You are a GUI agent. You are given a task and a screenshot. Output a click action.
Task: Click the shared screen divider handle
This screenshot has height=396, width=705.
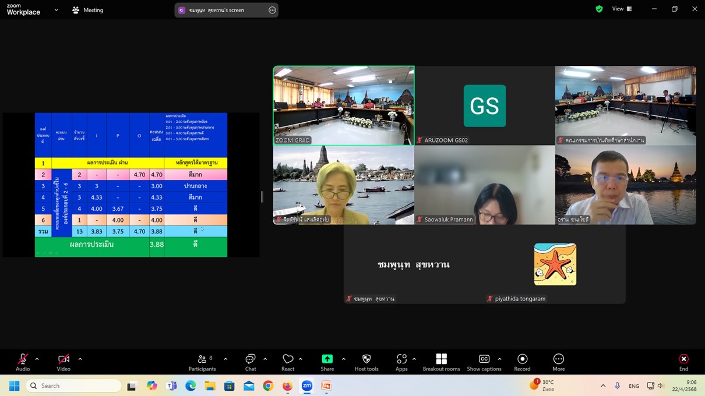(x=262, y=197)
